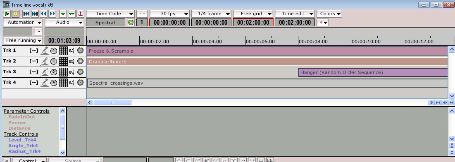455x162 pixels.
Task: Open the Free running mode dropdown
Action: point(23,40)
